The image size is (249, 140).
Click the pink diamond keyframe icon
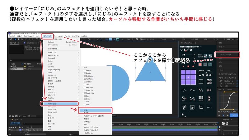point(183,66)
